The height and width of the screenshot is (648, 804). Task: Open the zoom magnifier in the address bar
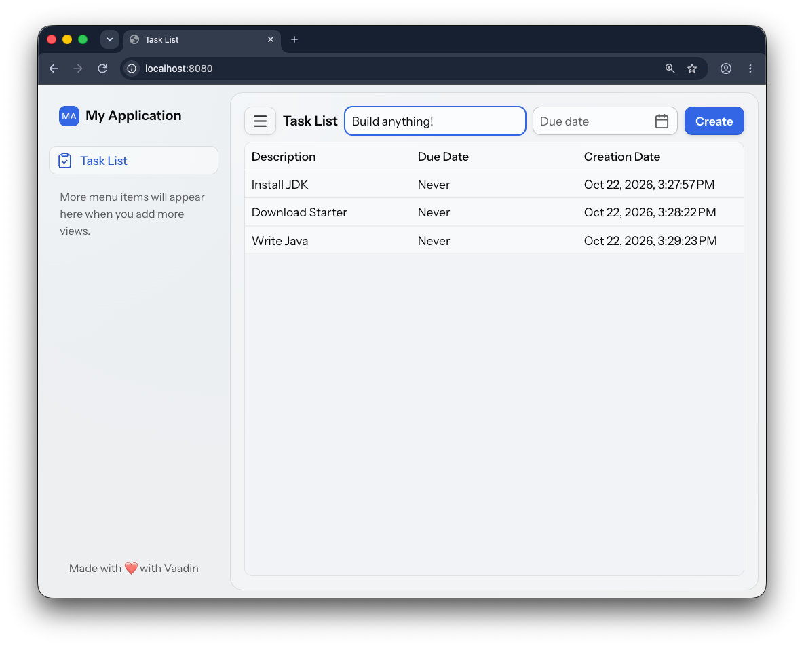(x=670, y=69)
